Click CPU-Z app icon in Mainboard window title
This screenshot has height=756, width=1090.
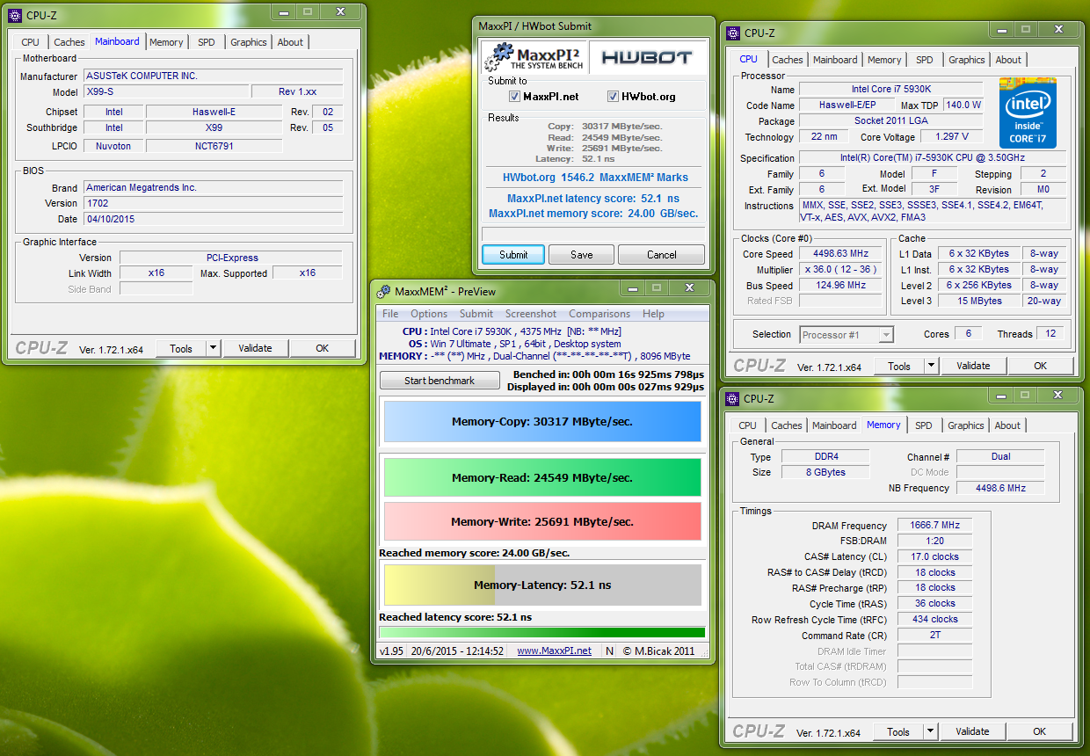click(15, 15)
